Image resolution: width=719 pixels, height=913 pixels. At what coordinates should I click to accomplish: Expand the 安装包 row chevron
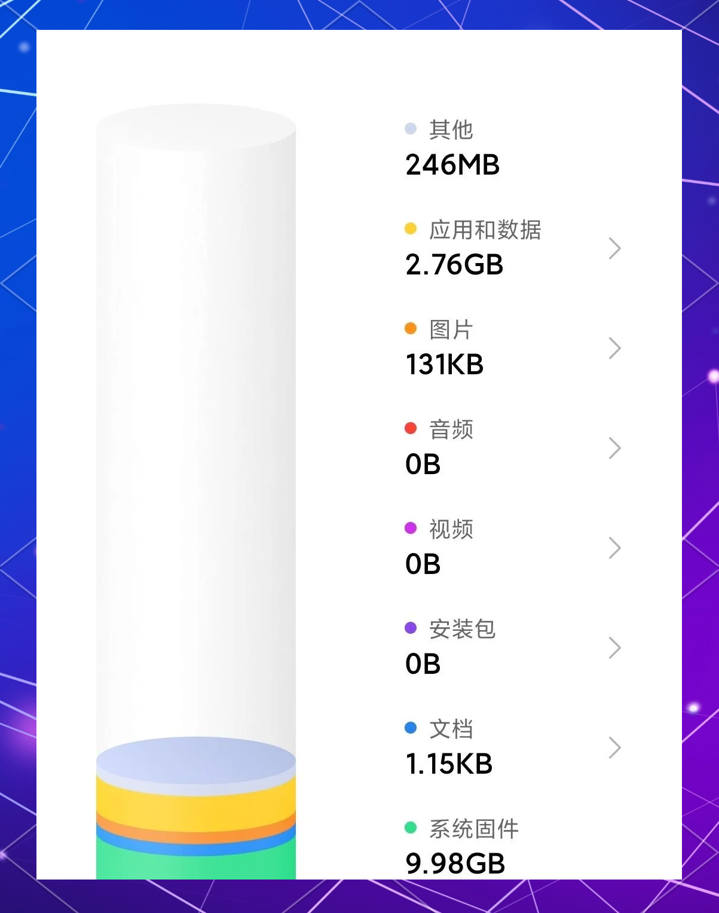coord(614,648)
